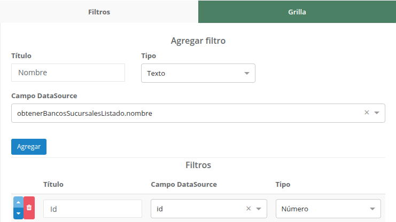Screen dimensions: 396x222
Task: Click the Campo DataSource label above the combo
Action: click(44, 96)
